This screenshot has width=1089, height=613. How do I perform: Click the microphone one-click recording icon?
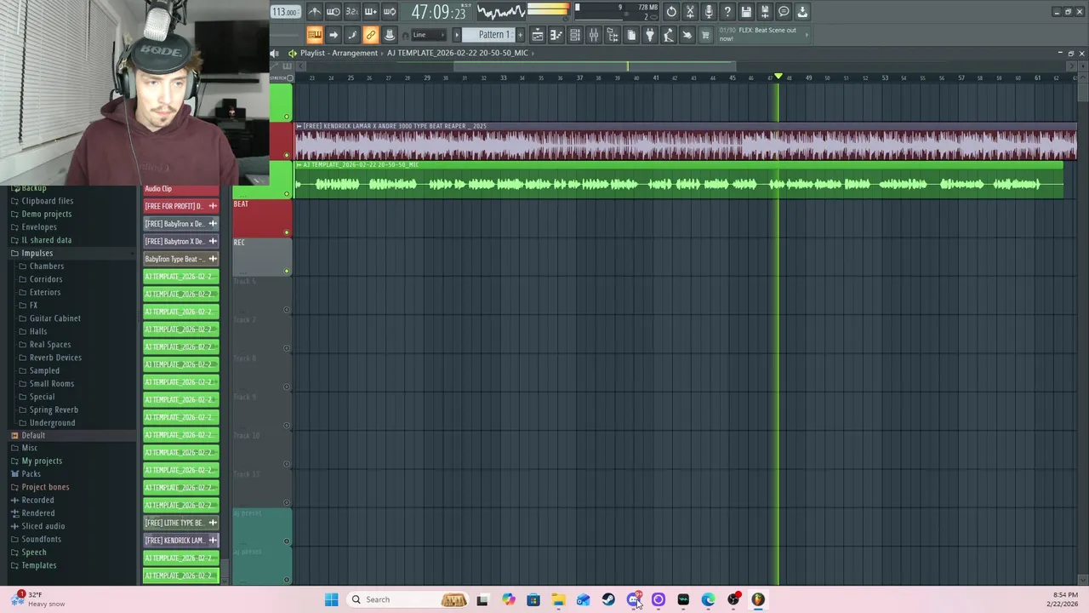(709, 12)
